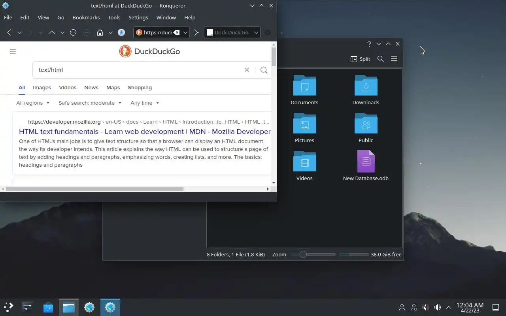
Task: Open the Help menu
Action: coord(190,17)
